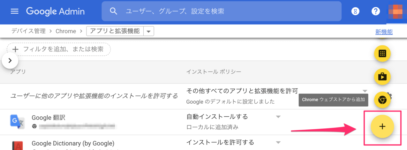The image size is (407, 150).
Task: Go to Chrome breadcrumb
Action: coord(66,31)
